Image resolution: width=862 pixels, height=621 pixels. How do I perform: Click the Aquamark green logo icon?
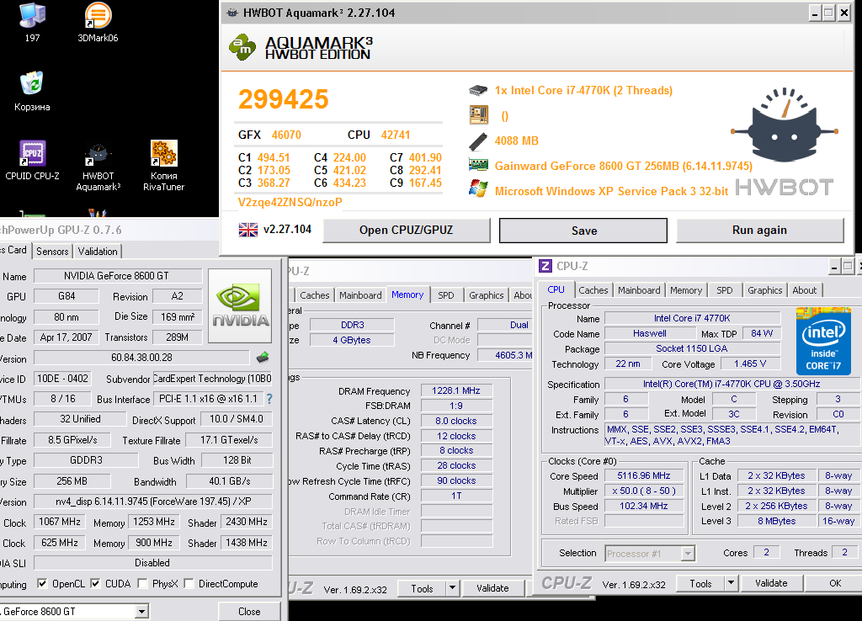pos(242,47)
